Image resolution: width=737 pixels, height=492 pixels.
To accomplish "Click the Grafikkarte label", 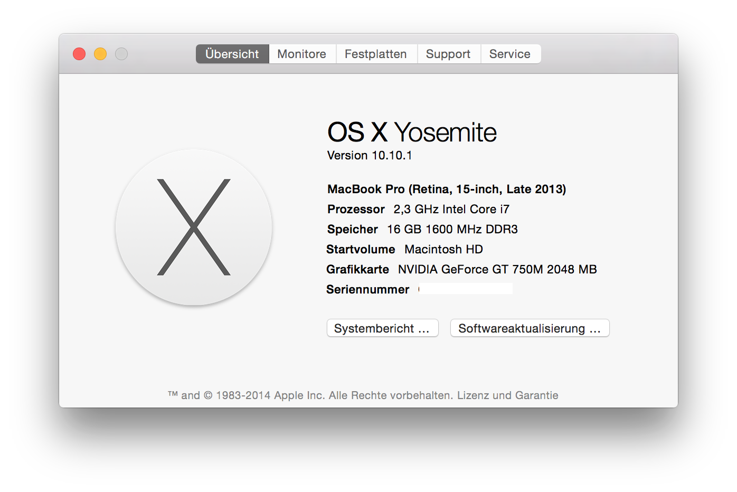I will pyautogui.click(x=357, y=269).
